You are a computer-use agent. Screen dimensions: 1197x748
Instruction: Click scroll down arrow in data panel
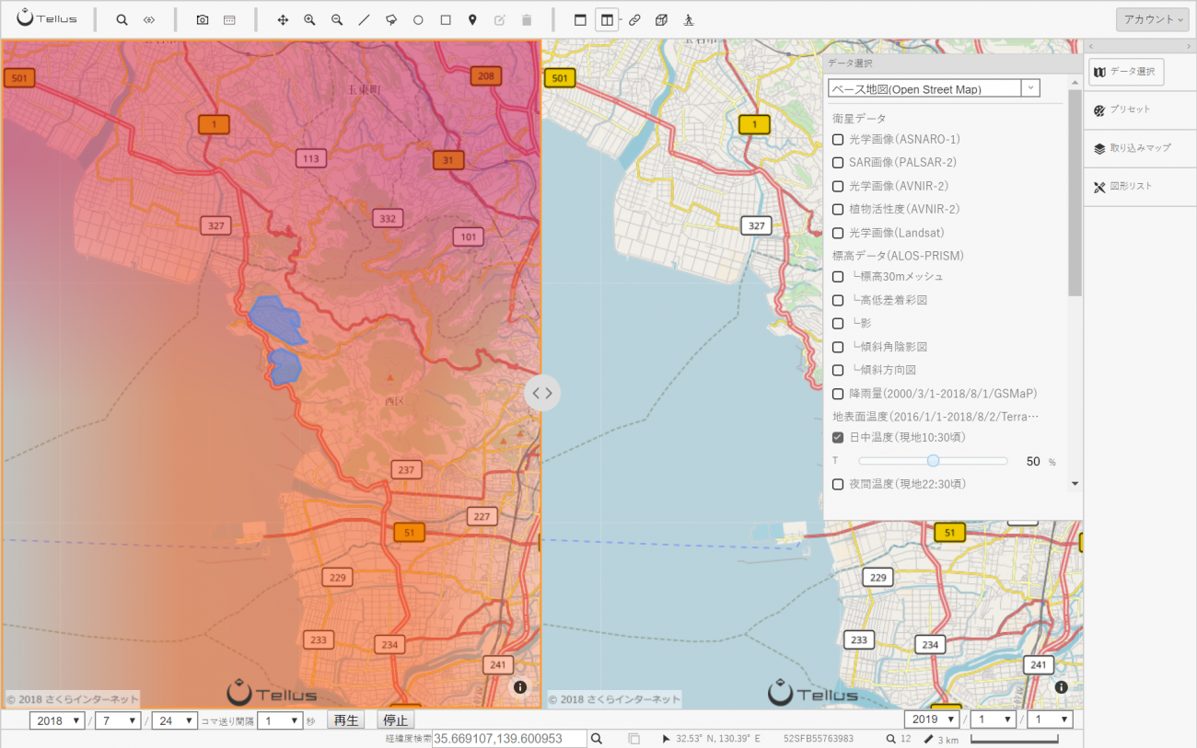[1075, 484]
